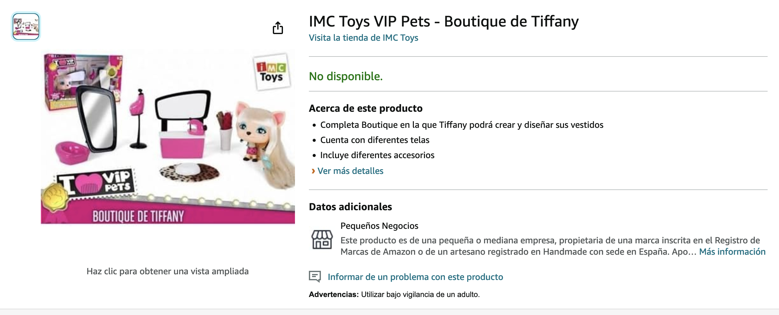779x315 pixels.
Task: Select the small product thumbnail preview
Action: pos(26,27)
